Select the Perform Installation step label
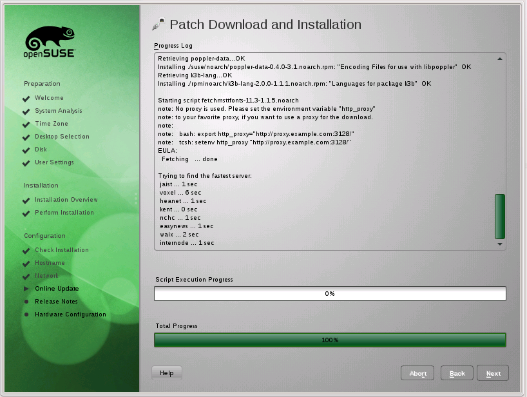Screen dimensions: 527x397 (x=64, y=213)
